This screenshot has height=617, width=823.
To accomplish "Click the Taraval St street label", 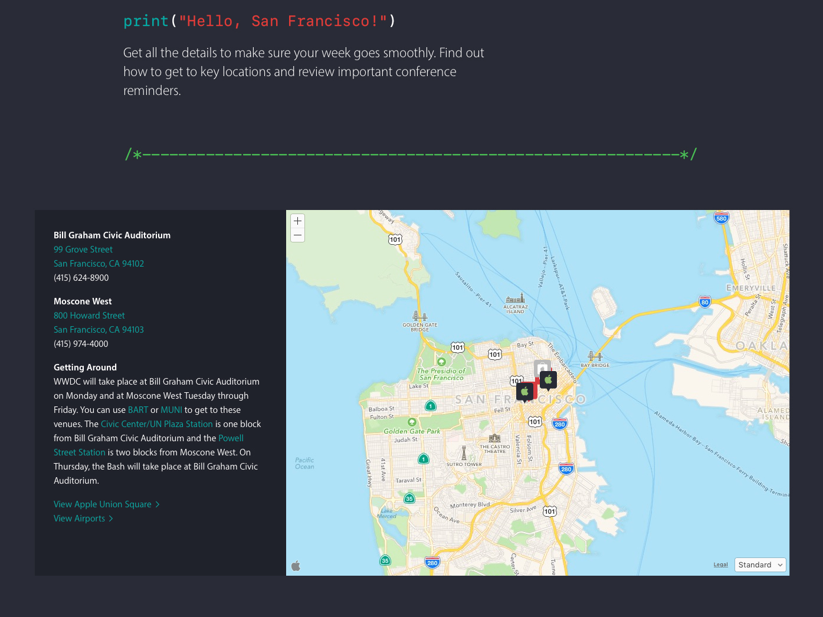I will [x=408, y=480].
